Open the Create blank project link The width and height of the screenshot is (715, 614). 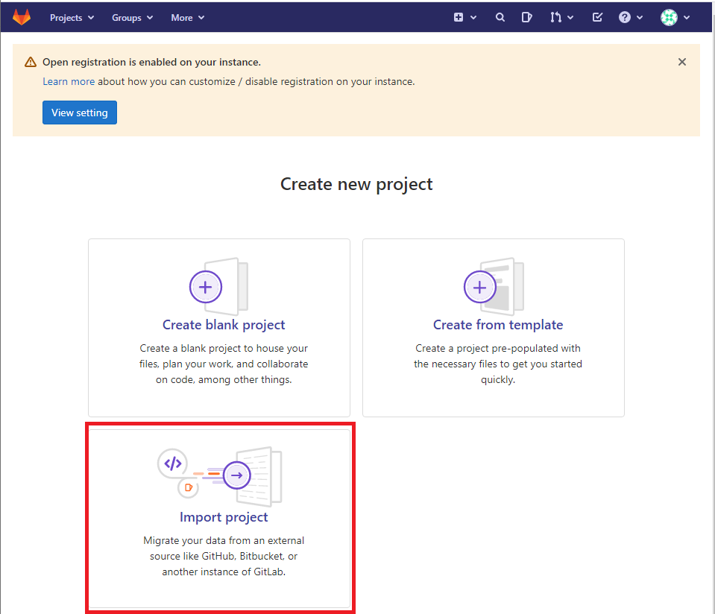click(224, 325)
